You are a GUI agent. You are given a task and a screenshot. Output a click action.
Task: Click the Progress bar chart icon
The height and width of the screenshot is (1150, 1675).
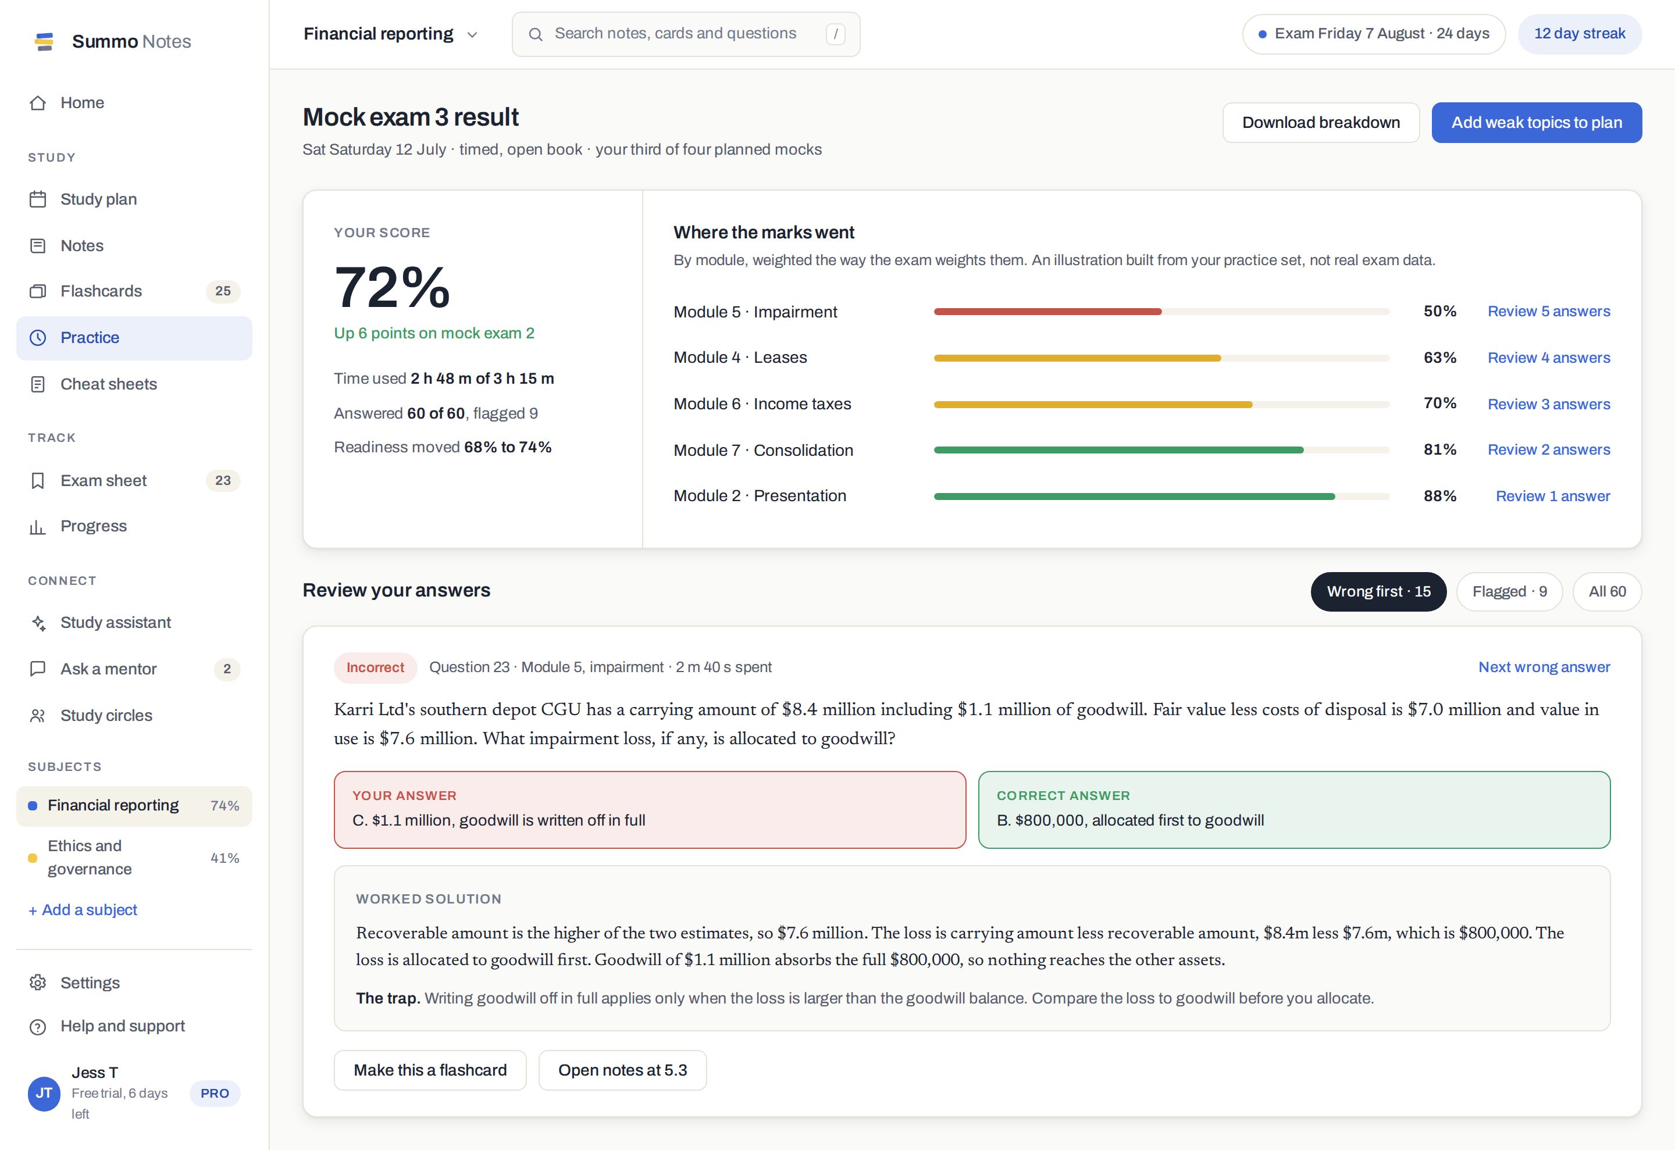38,527
